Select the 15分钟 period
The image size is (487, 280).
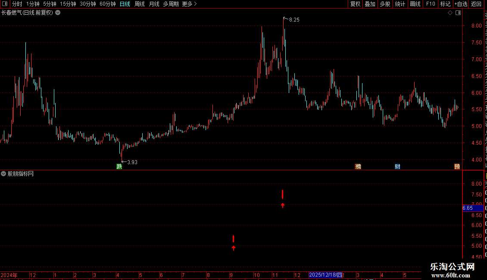(68, 4)
